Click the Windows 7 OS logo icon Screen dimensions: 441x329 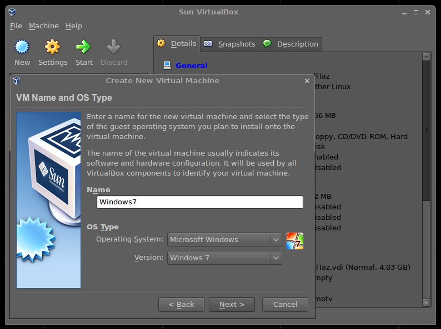pyautogui.click(x=295, y=241)
